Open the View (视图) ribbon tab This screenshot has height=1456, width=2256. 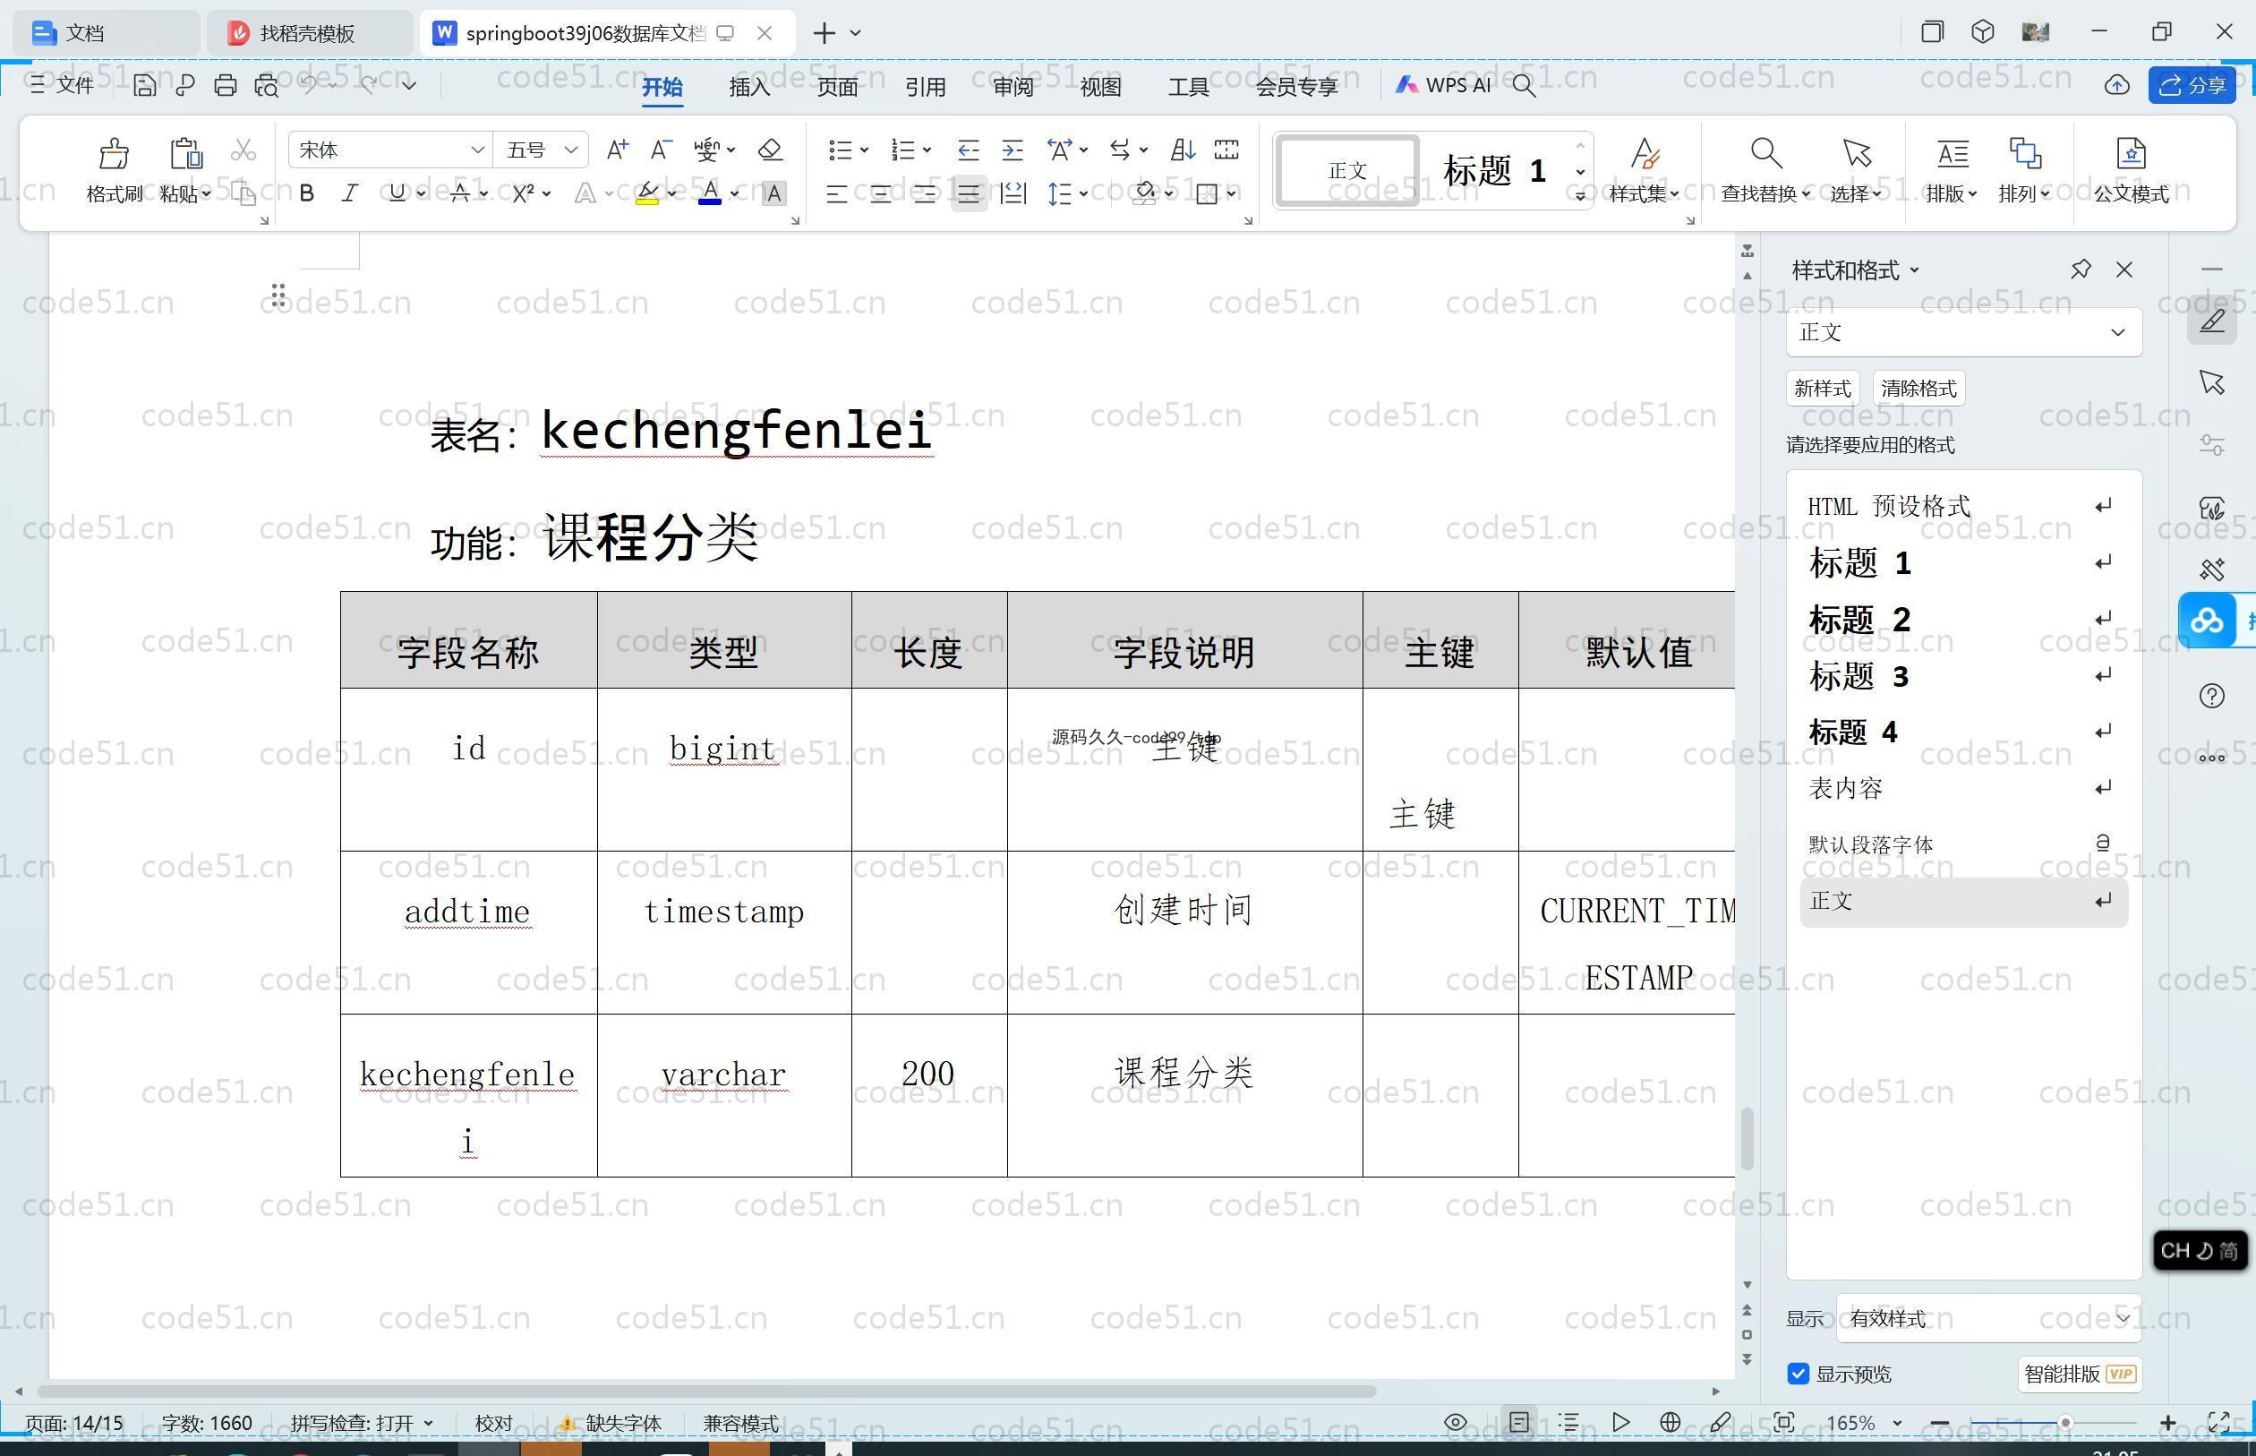(x=1101, y=86)
